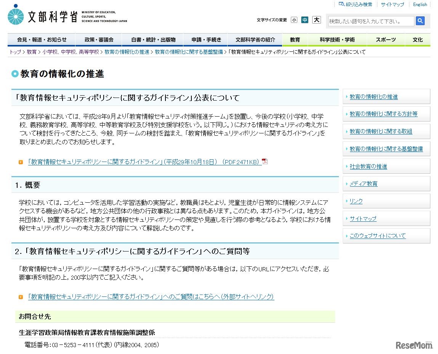
Task: Keep 中 font size selected
Action: click(x=305, y=19)
